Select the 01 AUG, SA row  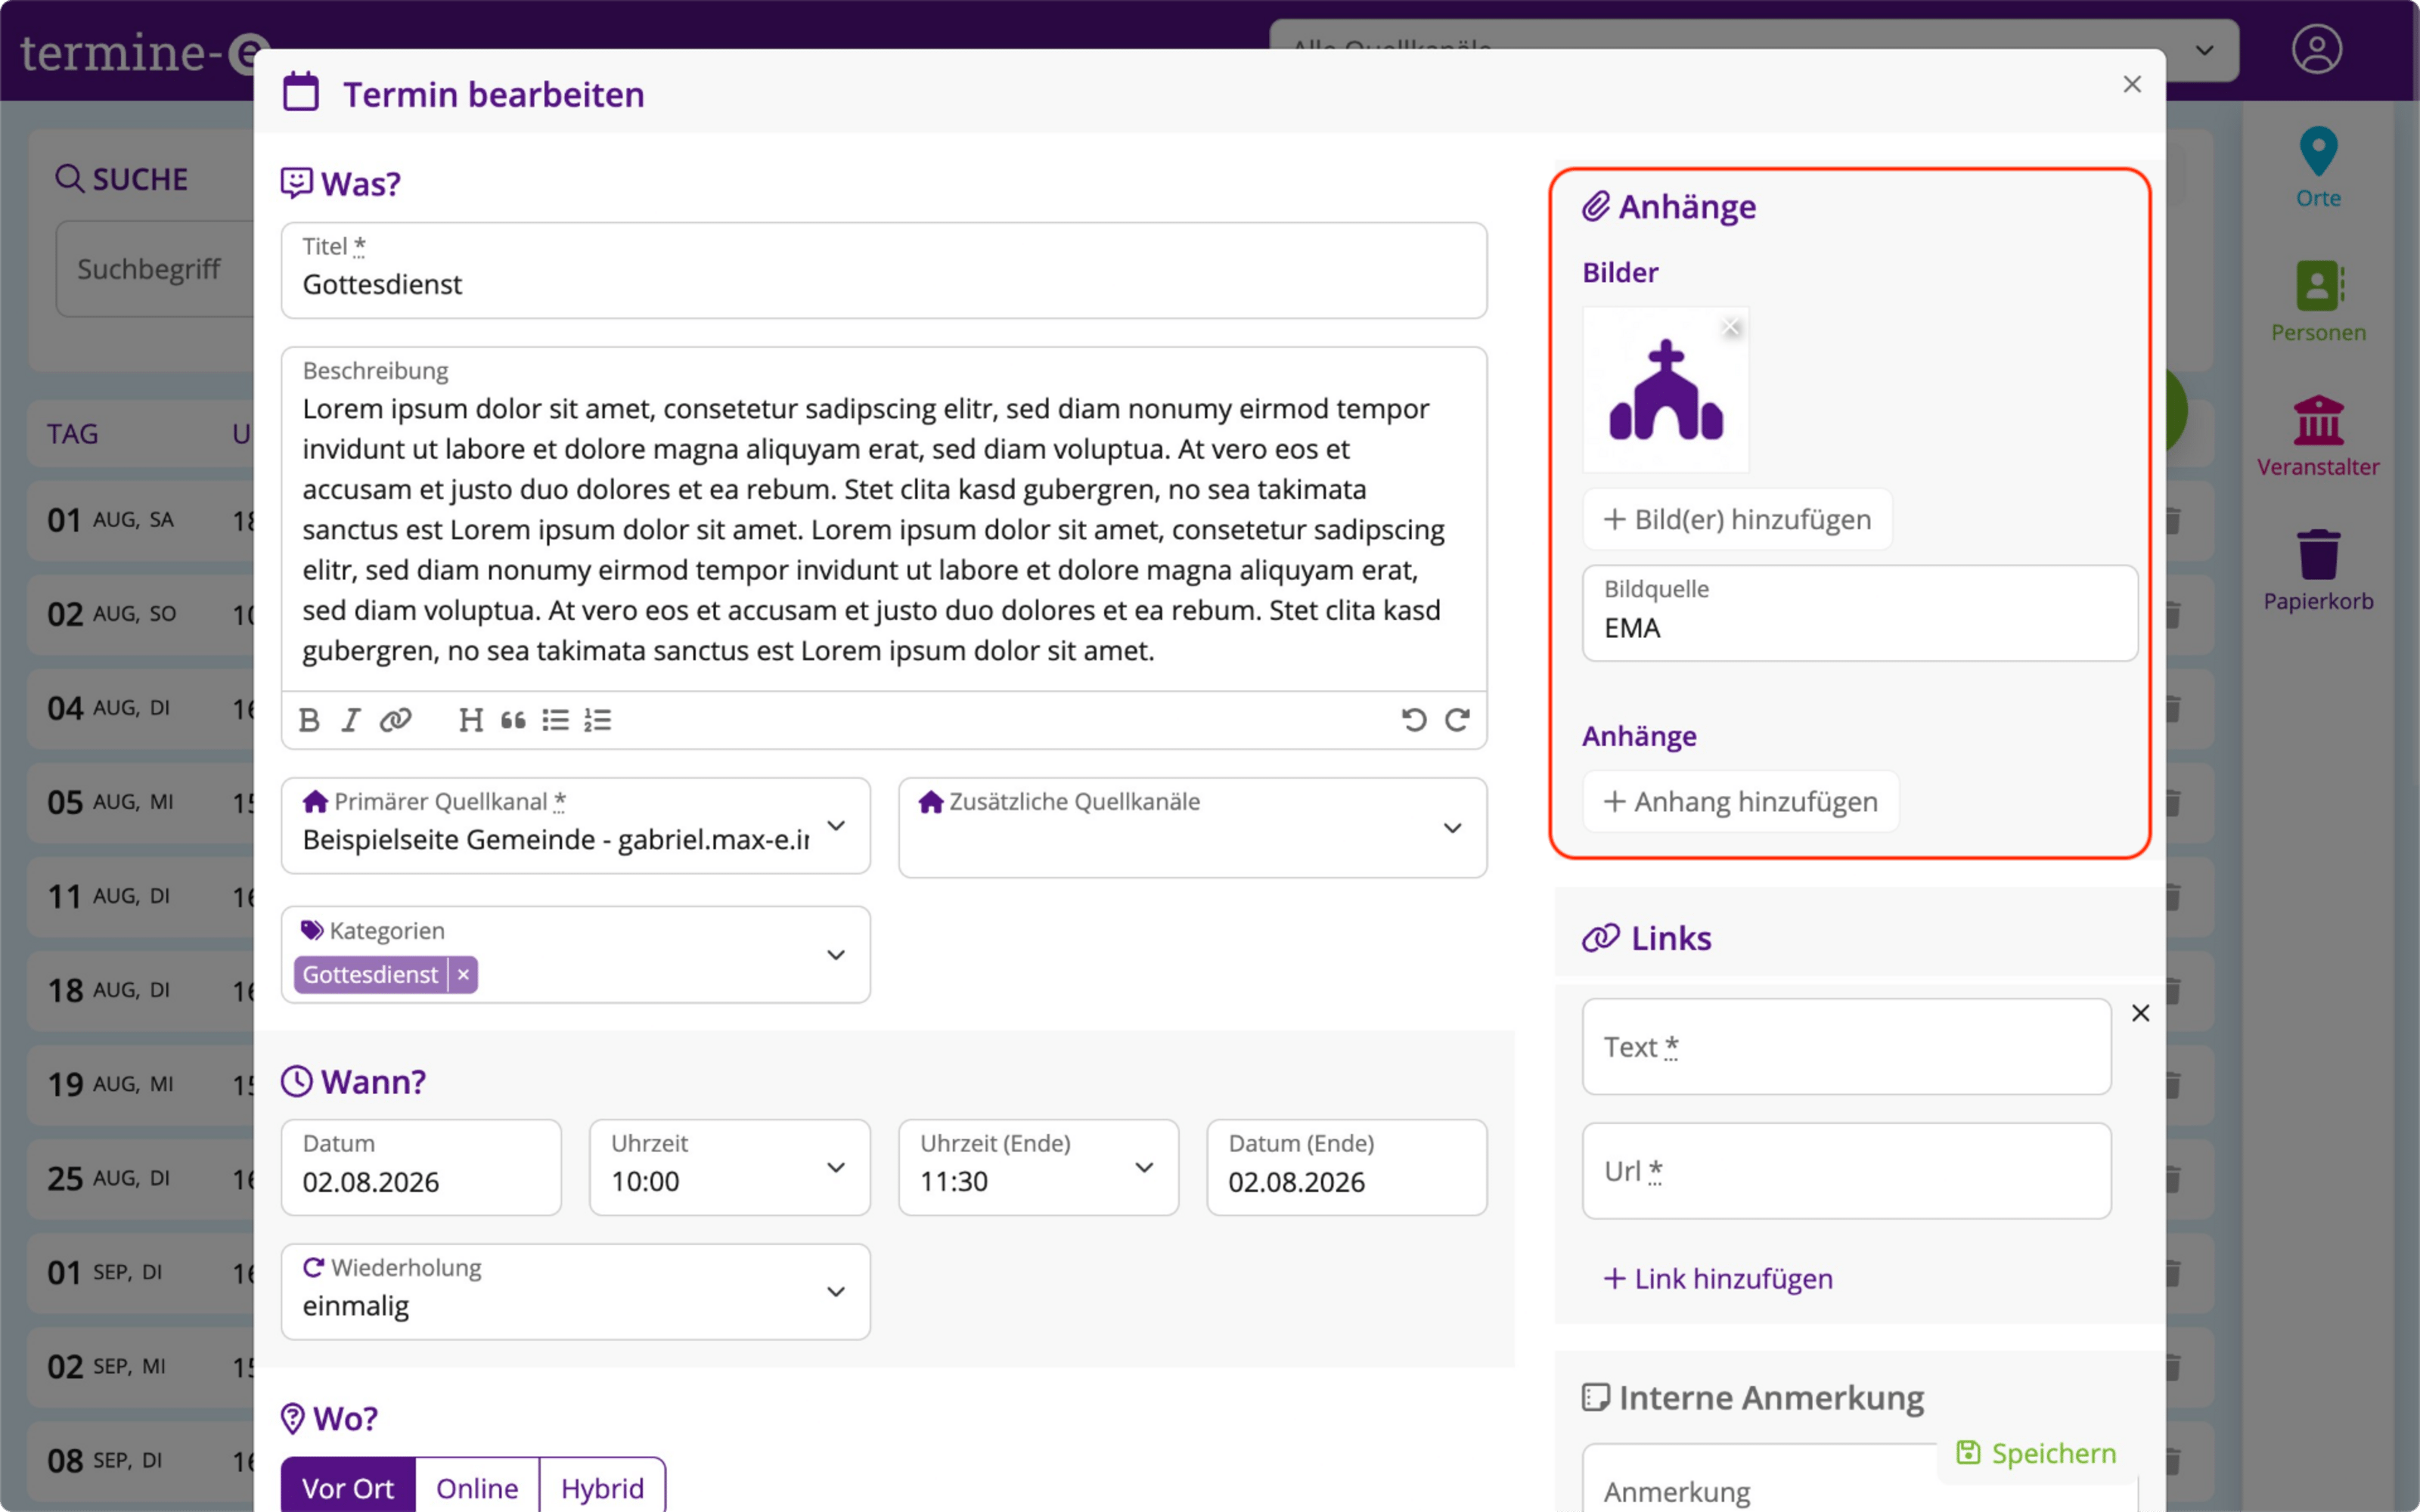point(140,520)
